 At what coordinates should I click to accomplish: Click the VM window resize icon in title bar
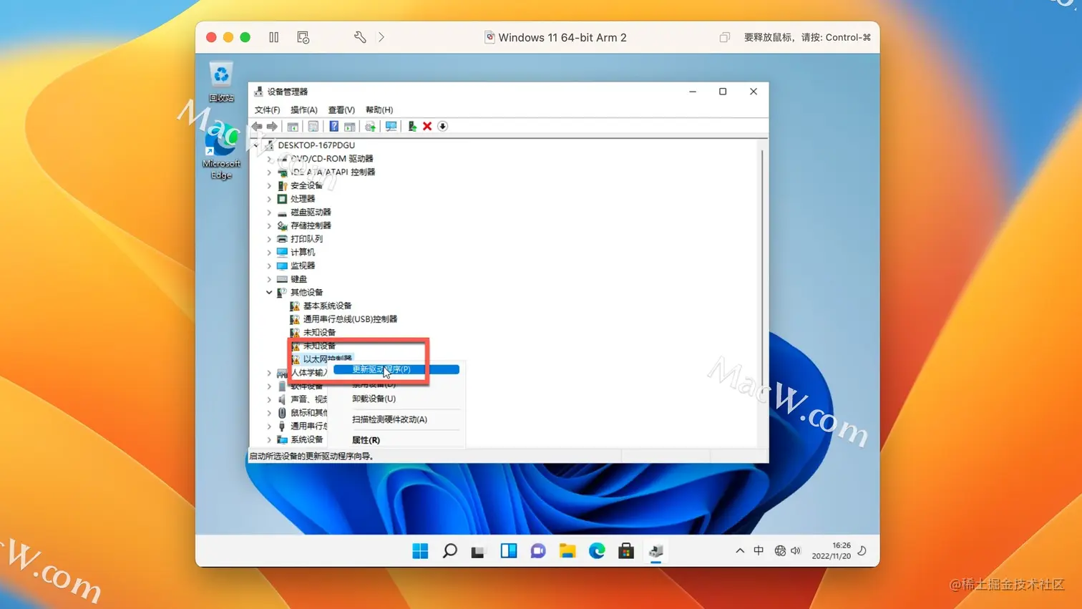(724, 37)
